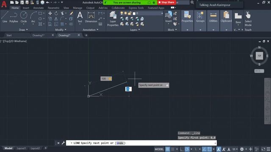Toggle the layer lock padlock icon

click(x=130, y=13)
